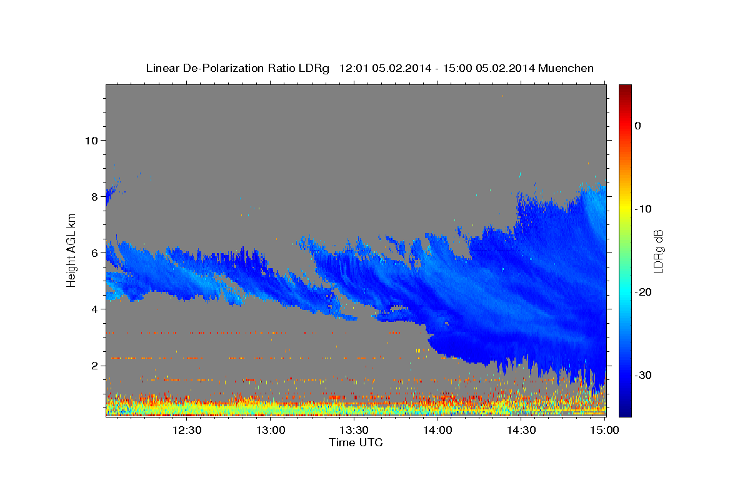Click the '4' height axis label

click(95, 309)
